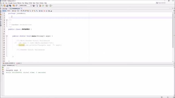Click the Stop Macro Recording icon

[46, 11]
